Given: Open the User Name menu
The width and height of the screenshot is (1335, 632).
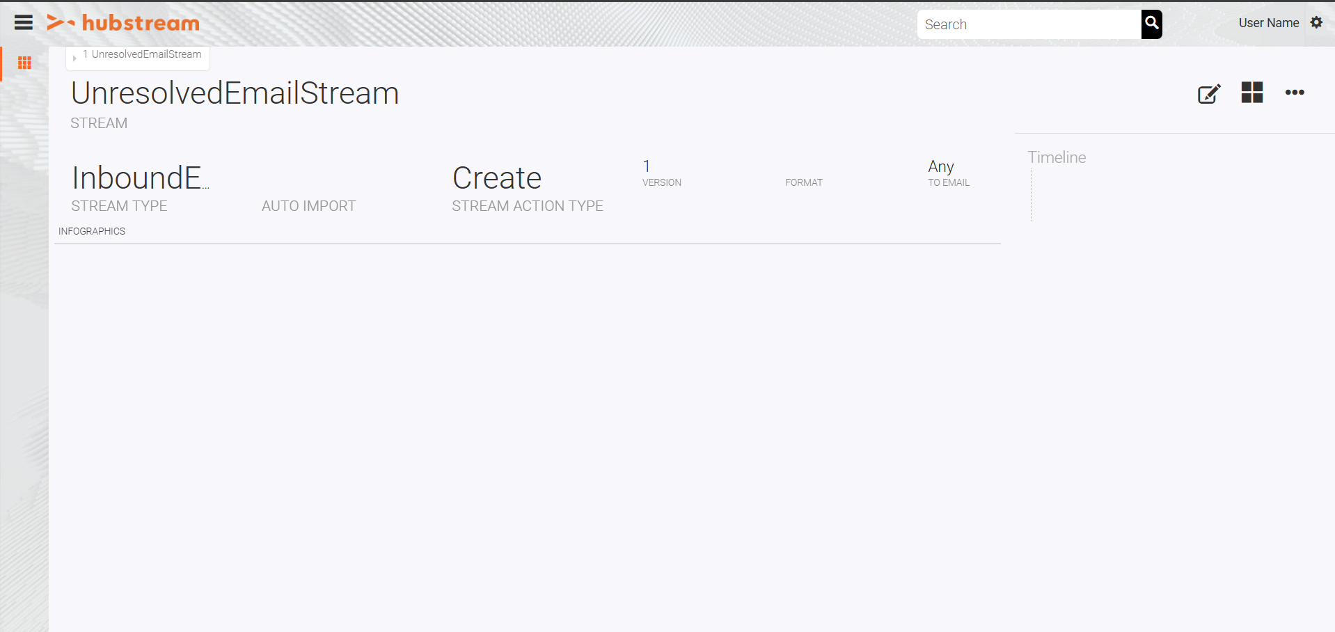Looking at the screenshot, I should pyautogui.click(x=1268, y=22).
